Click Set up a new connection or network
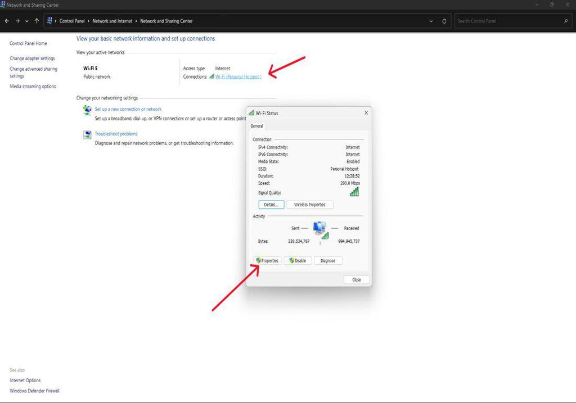The height and width of the screenshot is (403, 576). [128, 109]
